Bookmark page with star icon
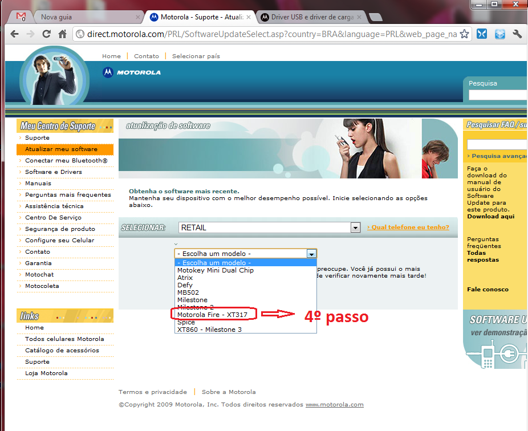 pos(464,34)
